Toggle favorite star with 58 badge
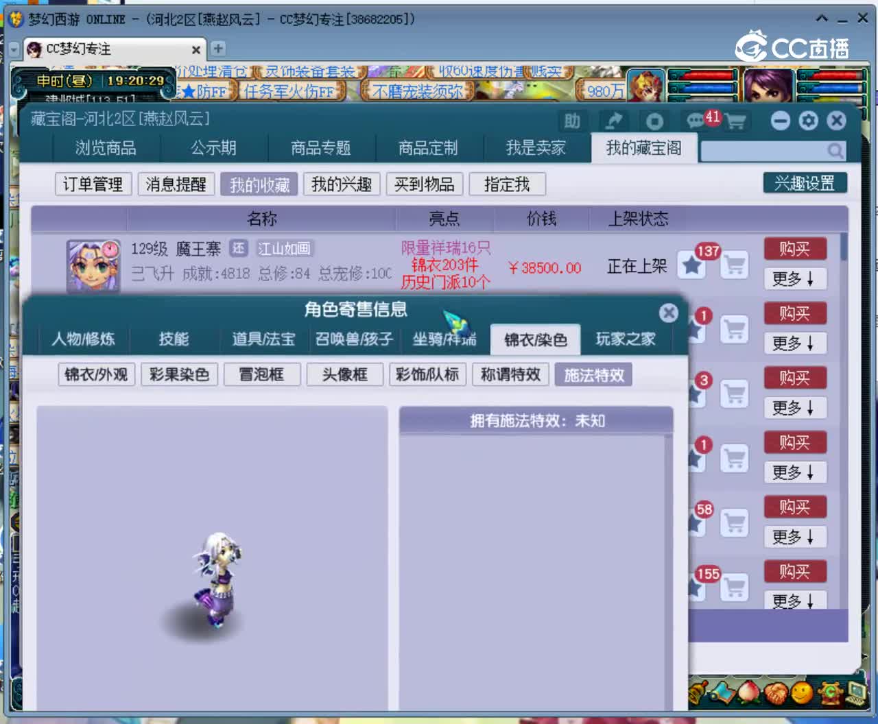The height and width of the screenshot is (724, 878). point(696,522)
